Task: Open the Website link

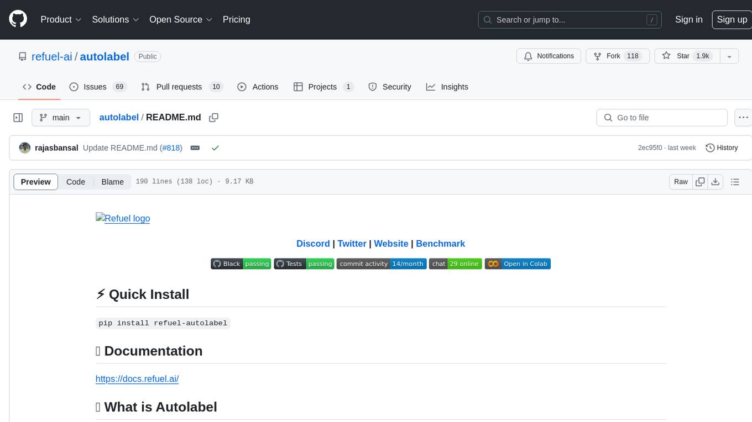Action: [391, 244]
